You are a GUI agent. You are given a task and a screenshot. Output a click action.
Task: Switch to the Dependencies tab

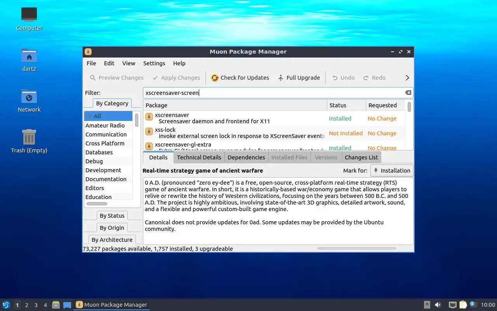tap(246, 157)
